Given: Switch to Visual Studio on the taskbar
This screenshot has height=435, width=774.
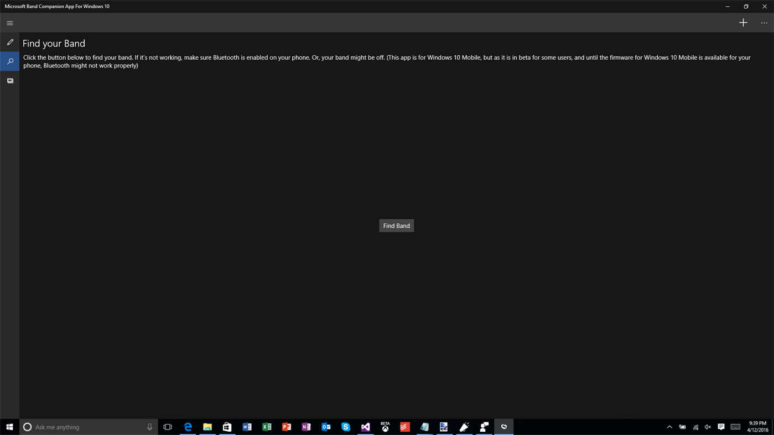Looking at the screenshot, I should coord(366,427).
